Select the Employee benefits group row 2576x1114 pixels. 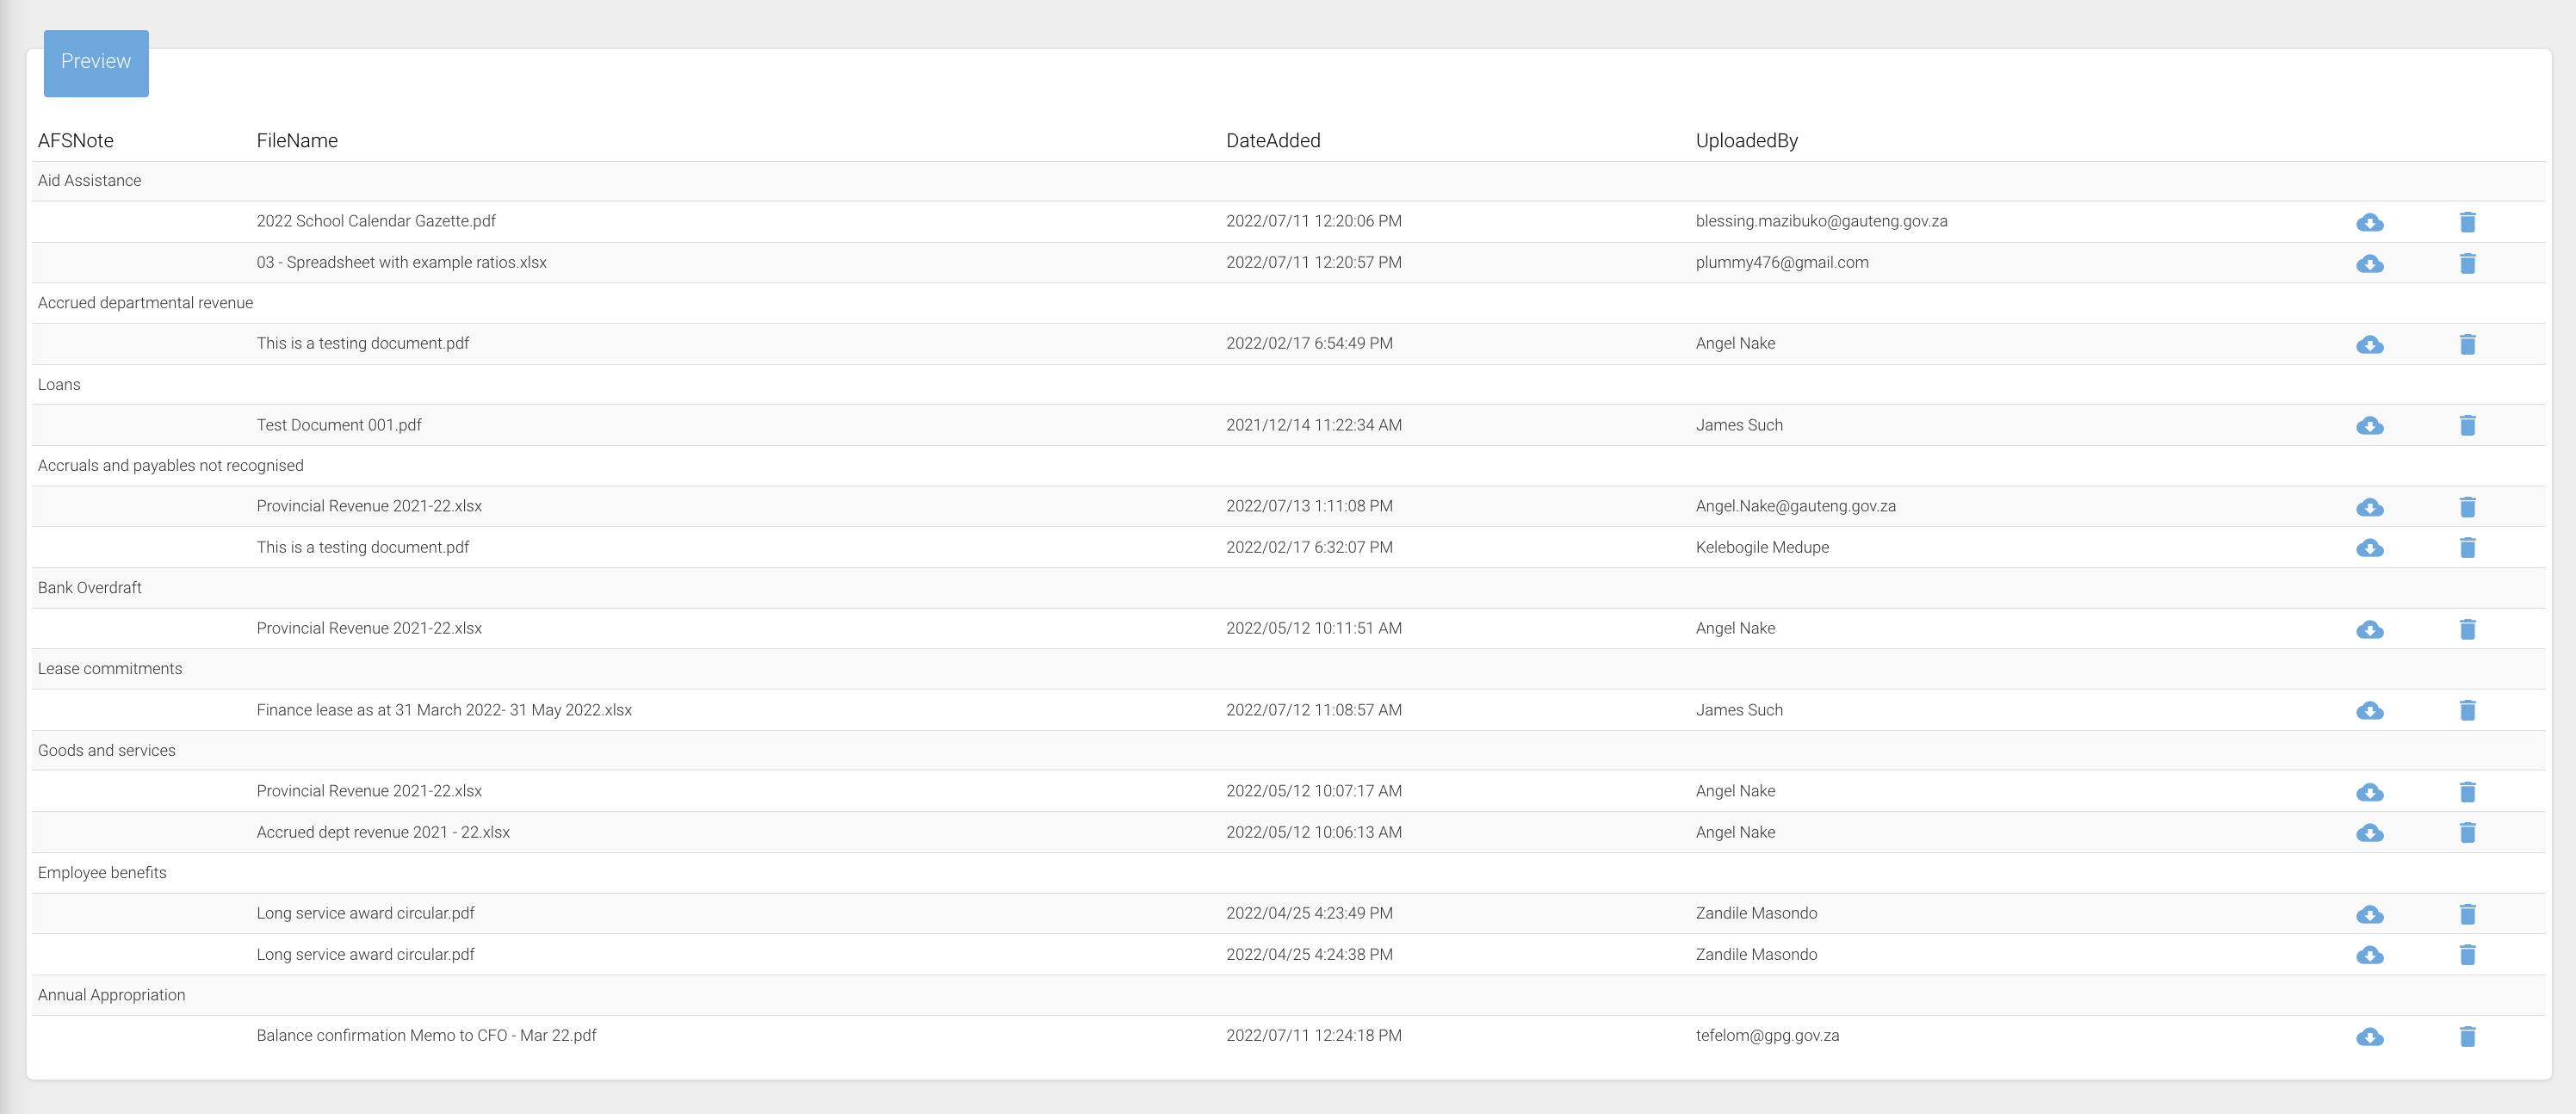(x=1288, y=873)
